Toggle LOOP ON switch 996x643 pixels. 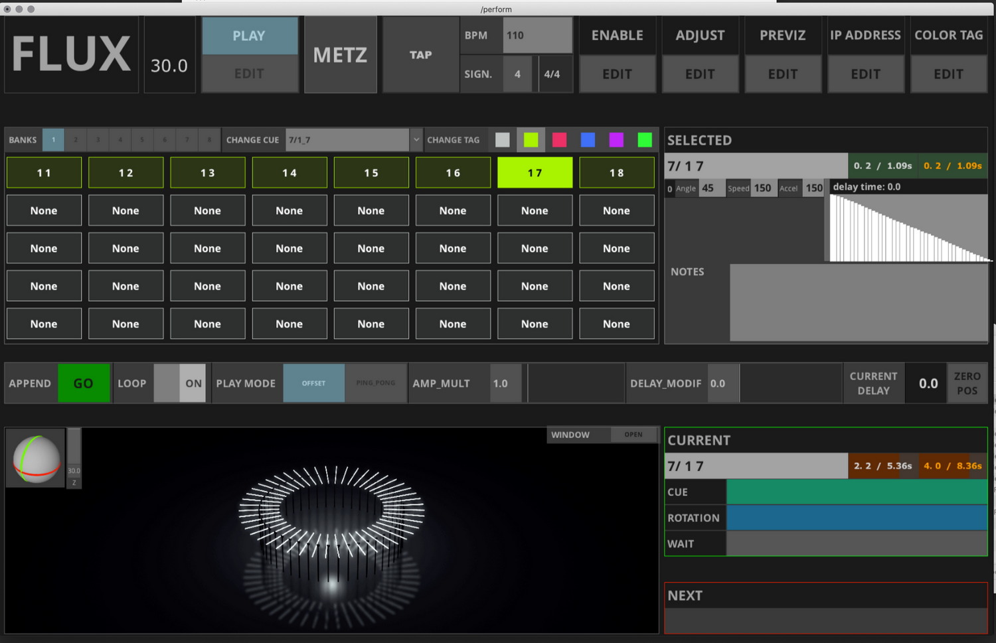[180, 383]
